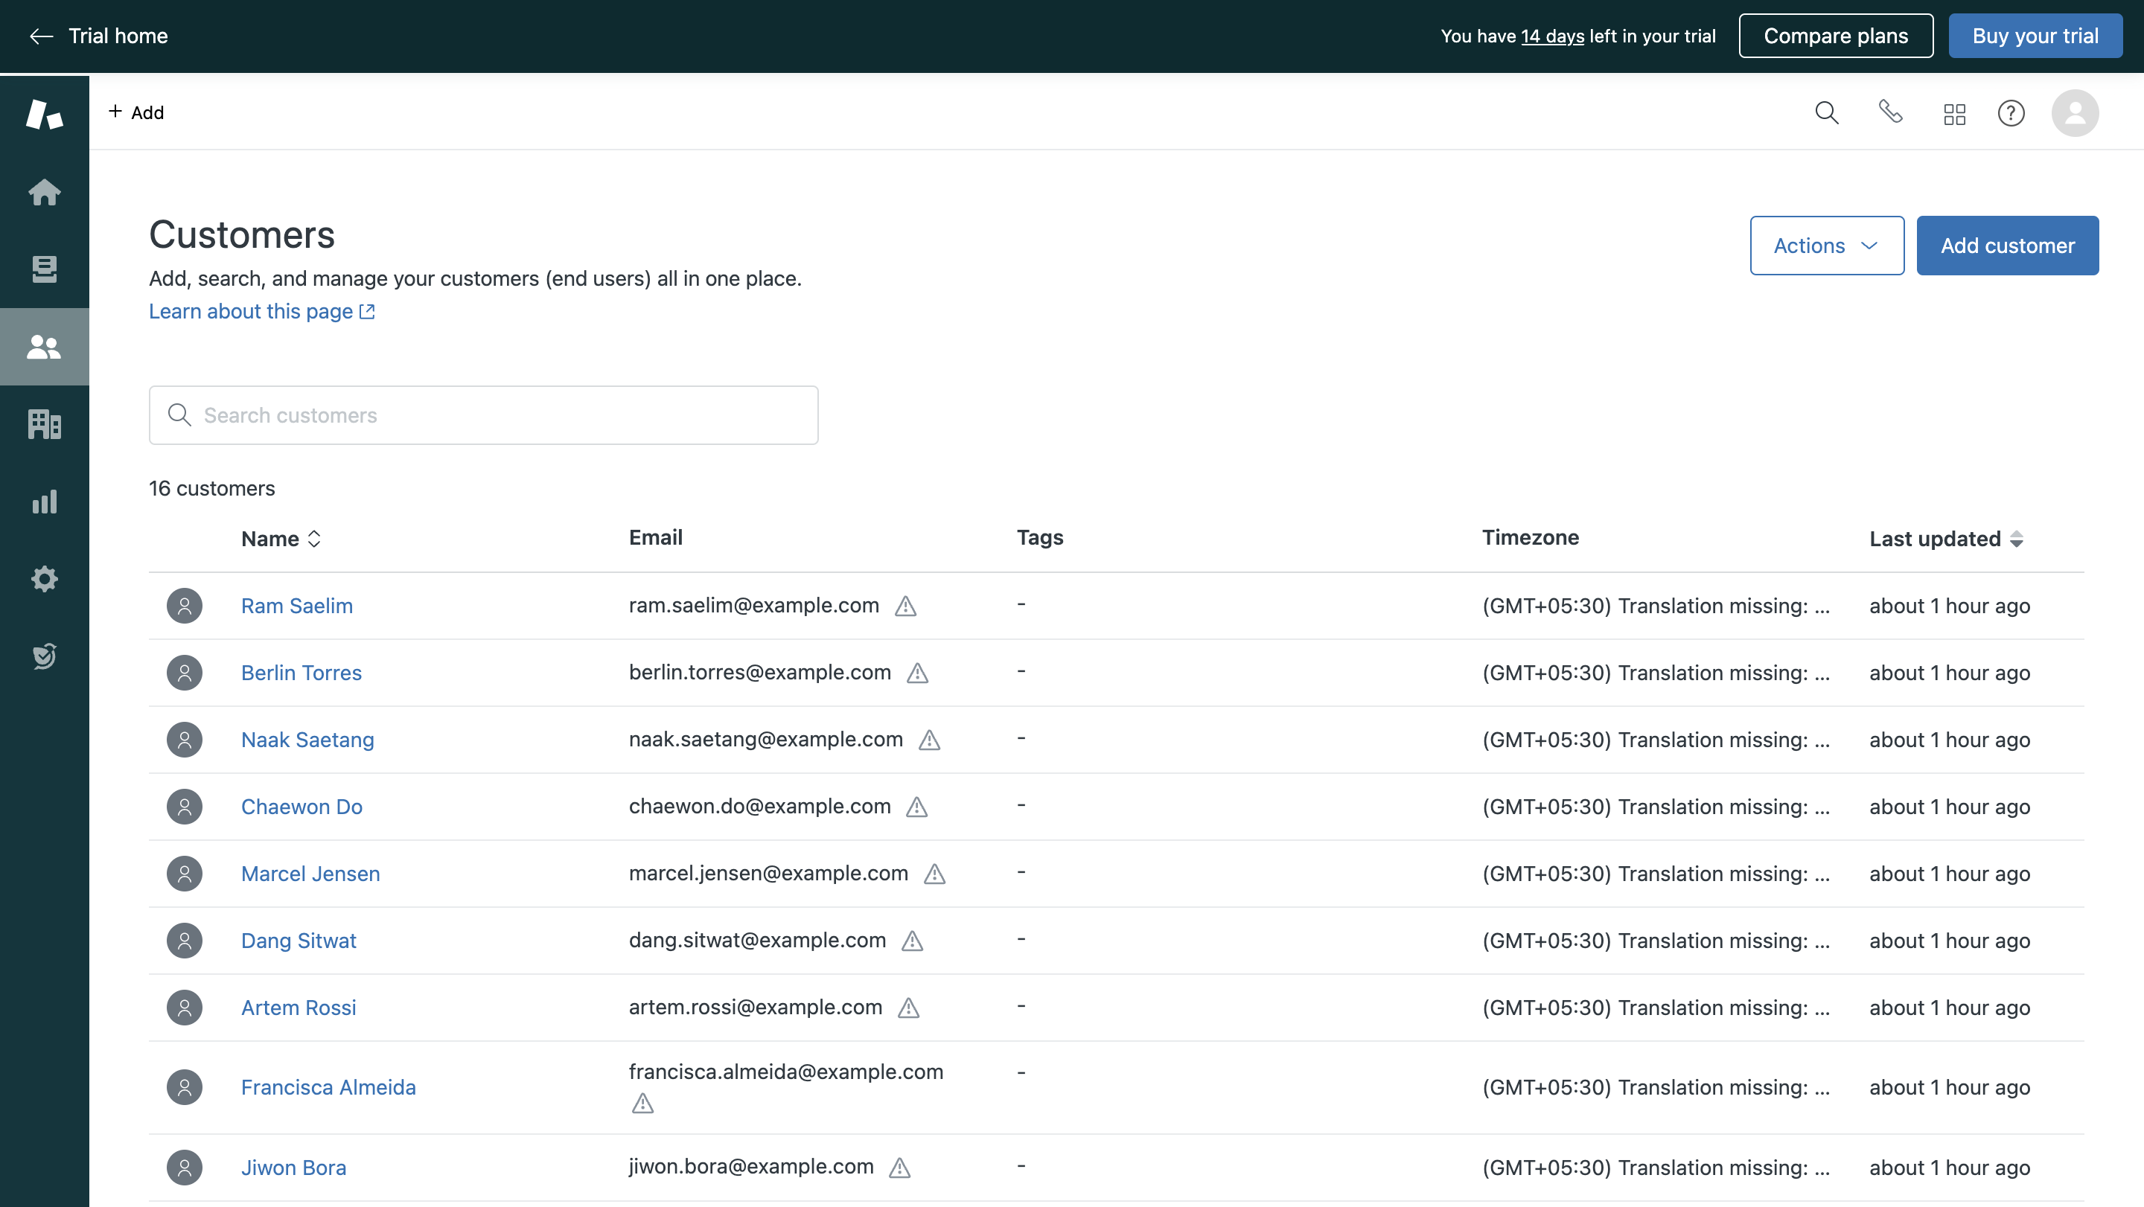Click the Add tab button
2144x1207 pixels.
tap(136, 112)
